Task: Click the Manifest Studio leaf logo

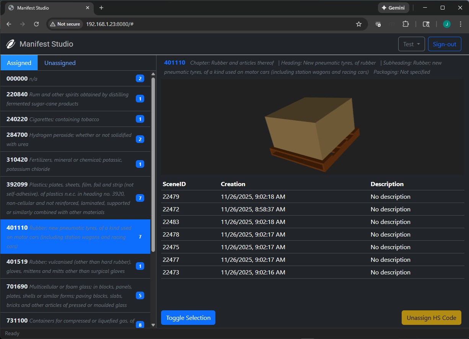Action: coord(11,44)
